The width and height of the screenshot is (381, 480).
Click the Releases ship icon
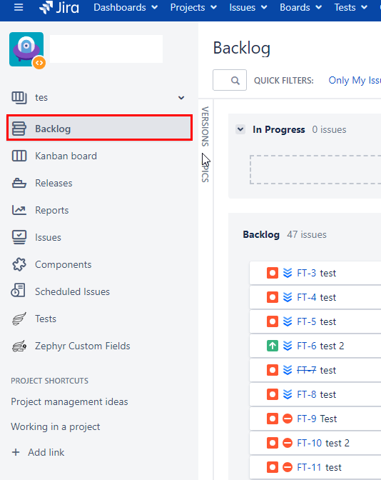click(19, 183)
